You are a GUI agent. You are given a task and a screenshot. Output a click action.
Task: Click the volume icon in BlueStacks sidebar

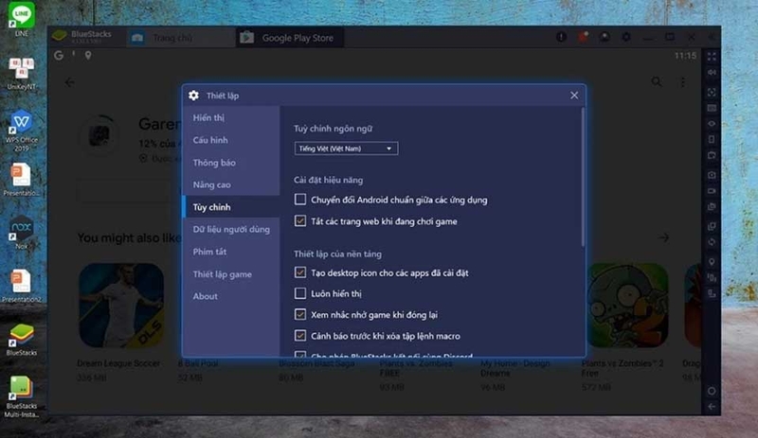click(712, 73)
